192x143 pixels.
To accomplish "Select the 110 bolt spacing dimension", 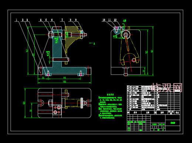I will (x=65, y=78).
